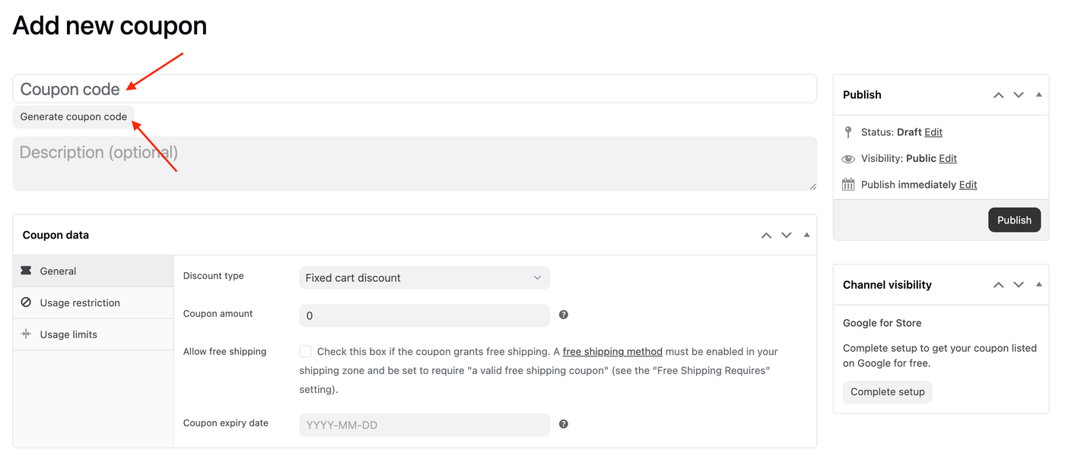Edit the Draft status link
1065x459 pixels.
point(933,132)
